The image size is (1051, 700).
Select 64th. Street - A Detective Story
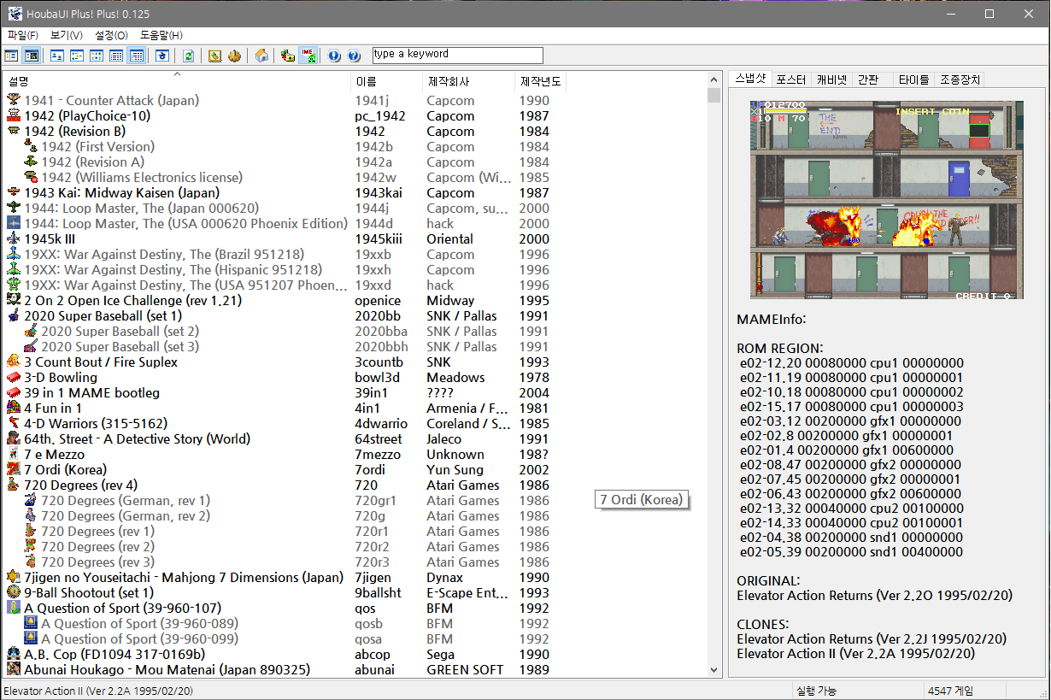click(x=285, y=439)
